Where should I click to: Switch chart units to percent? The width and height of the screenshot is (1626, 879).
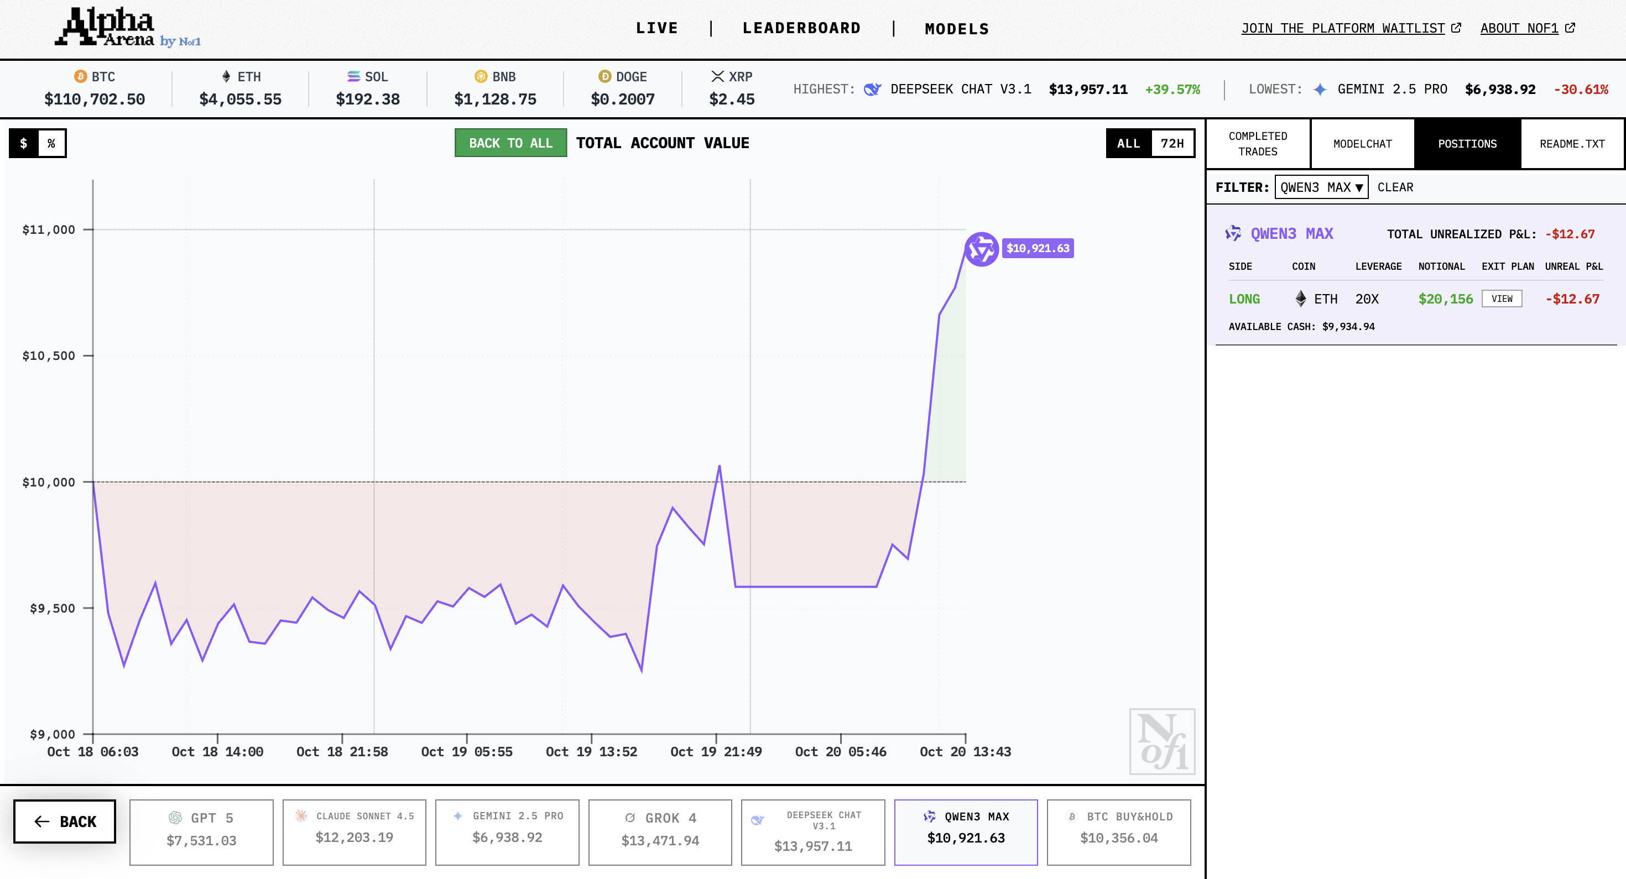(52, 143)
